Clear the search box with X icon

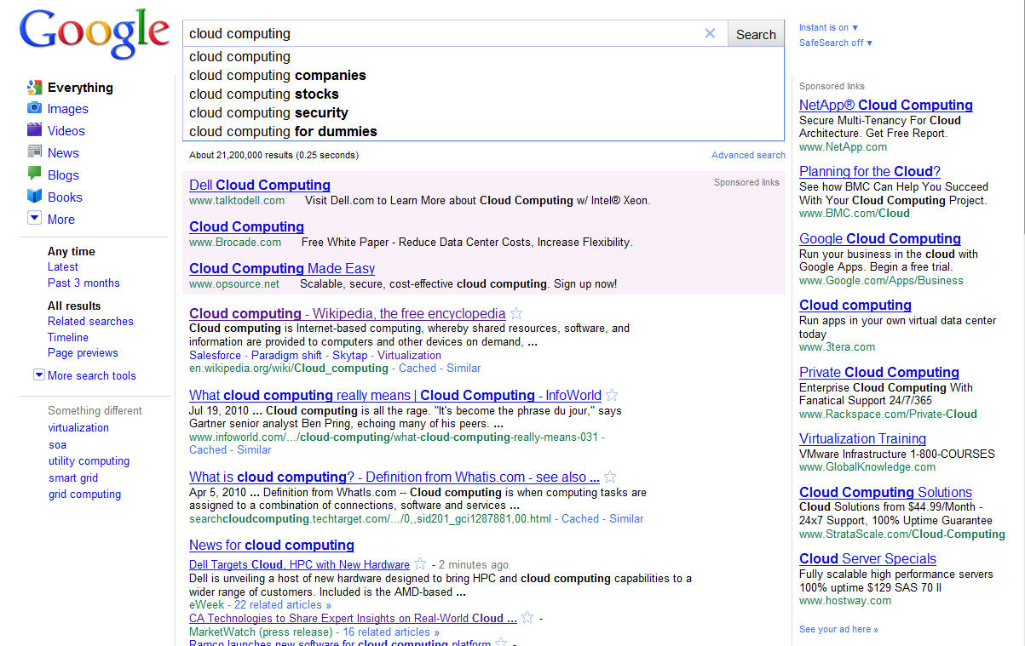pyautogui.click(x=710, y=34)
